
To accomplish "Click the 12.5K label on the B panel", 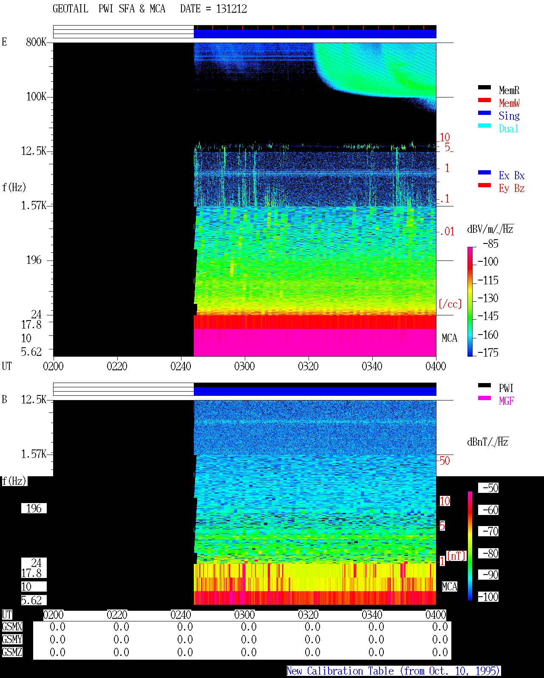I will click(34, 399).
